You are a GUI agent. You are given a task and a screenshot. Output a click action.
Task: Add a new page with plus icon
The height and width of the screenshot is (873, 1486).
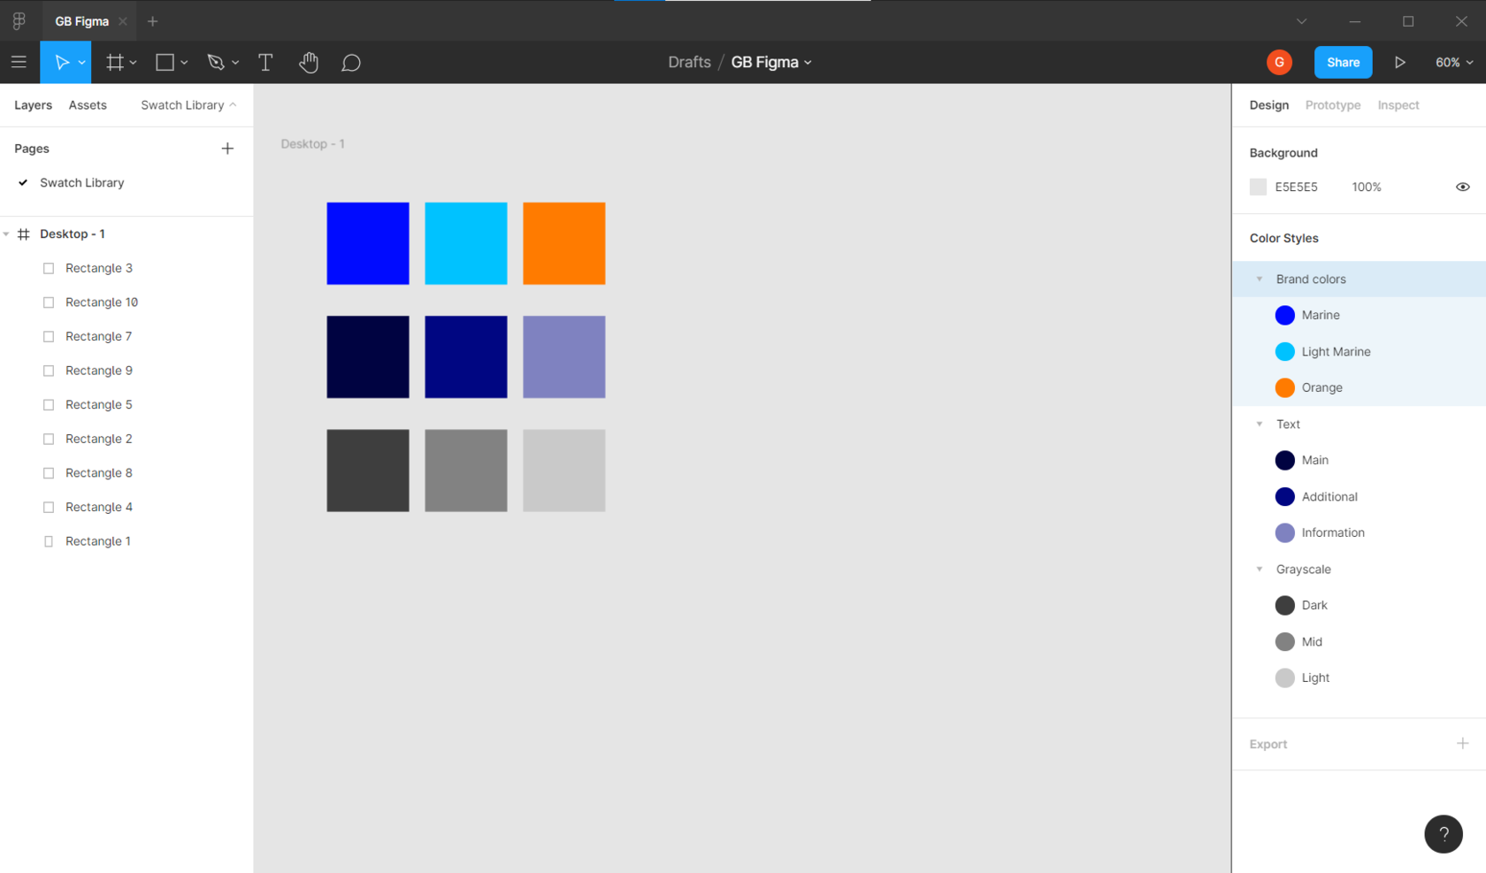tap(227, 149)
